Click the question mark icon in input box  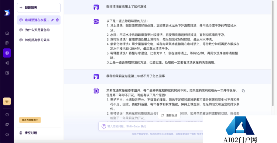(104, 126)
